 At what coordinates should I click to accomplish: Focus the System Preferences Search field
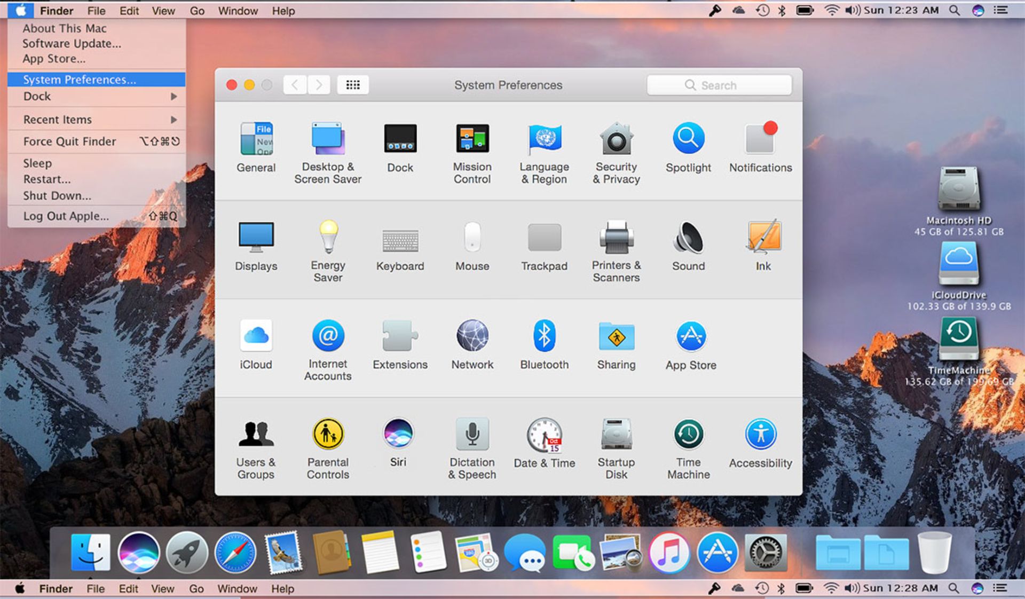pos(719,85)
